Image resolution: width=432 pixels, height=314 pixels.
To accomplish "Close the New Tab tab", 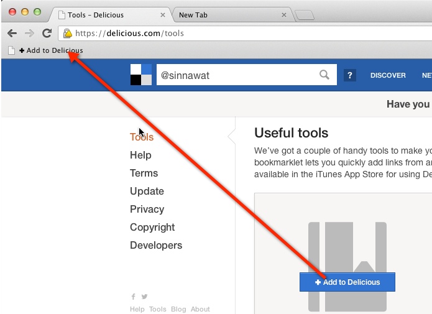I will 284,15.
